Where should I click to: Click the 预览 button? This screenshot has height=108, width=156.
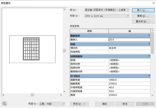click(x=79, y=104)
